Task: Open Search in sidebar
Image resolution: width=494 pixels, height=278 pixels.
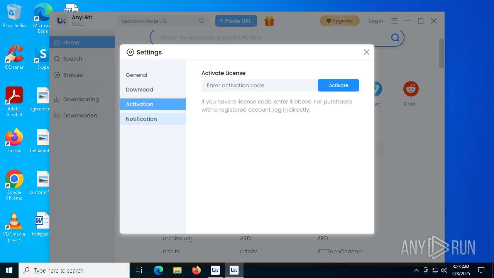Action: pos(82,59)
